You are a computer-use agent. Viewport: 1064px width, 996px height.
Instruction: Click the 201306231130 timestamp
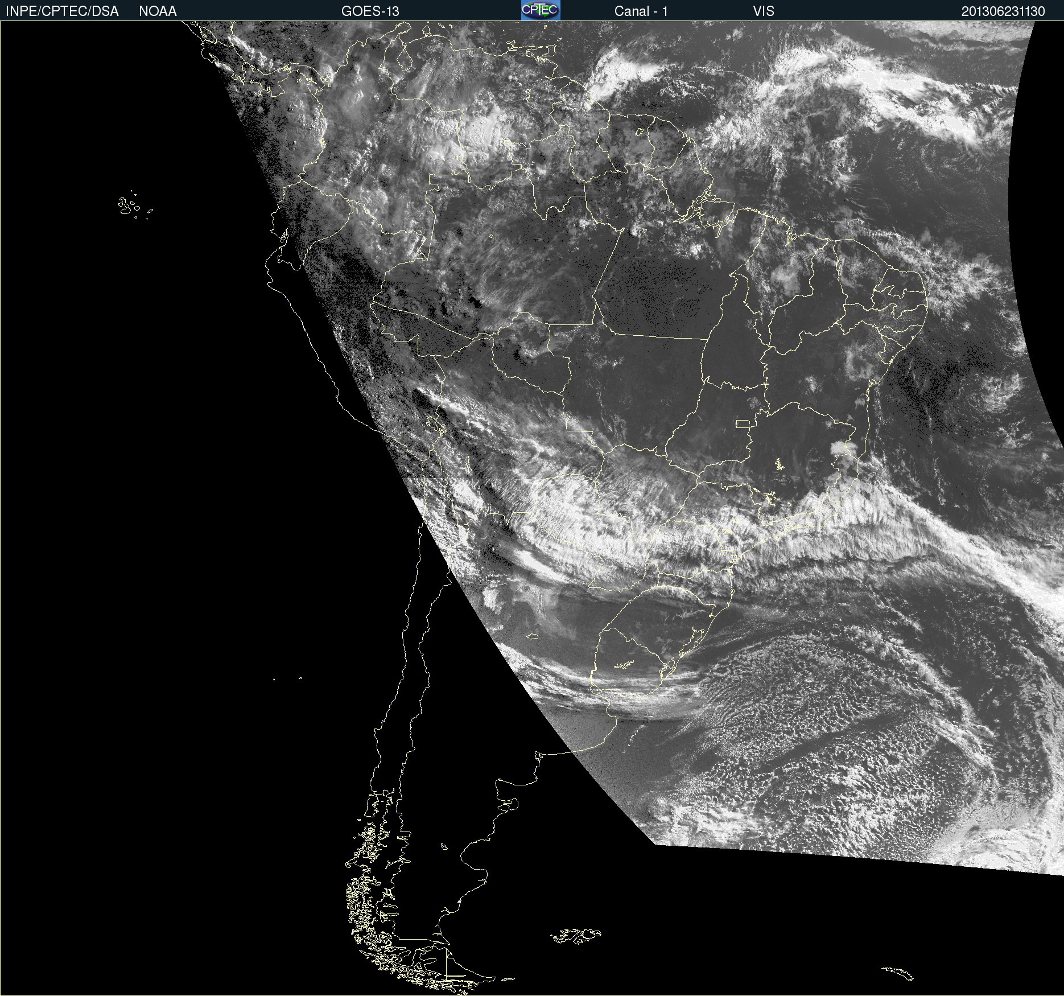[1003, 11]
